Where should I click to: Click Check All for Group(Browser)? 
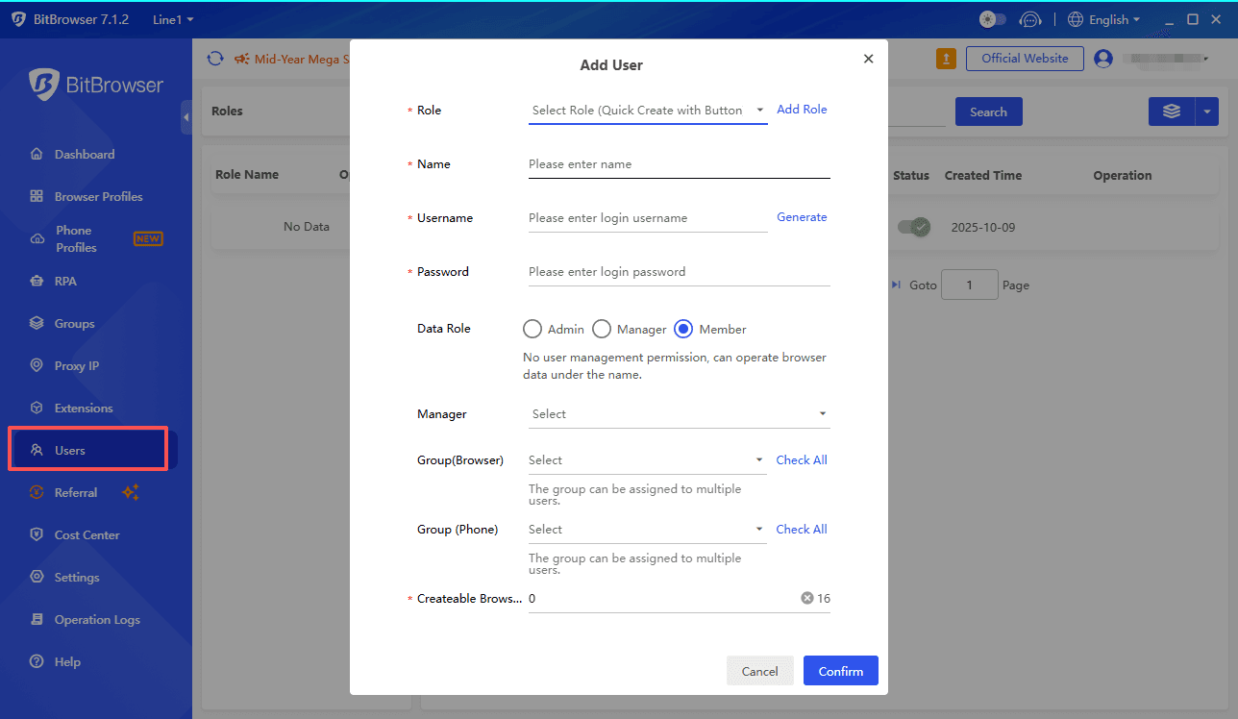coord(802,459)
